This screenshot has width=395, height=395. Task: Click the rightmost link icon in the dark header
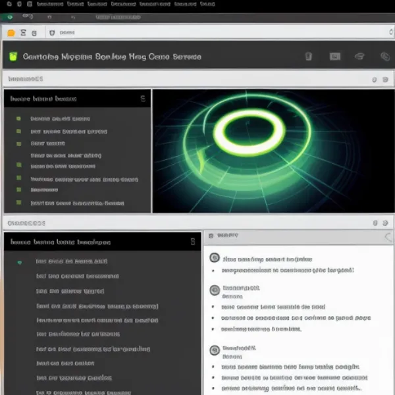(x=385, y=57)
